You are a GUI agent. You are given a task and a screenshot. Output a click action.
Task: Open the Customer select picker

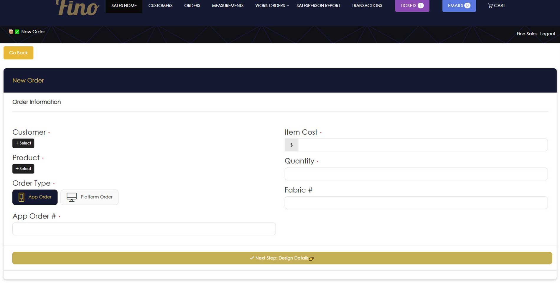click(x=23, y=143)
